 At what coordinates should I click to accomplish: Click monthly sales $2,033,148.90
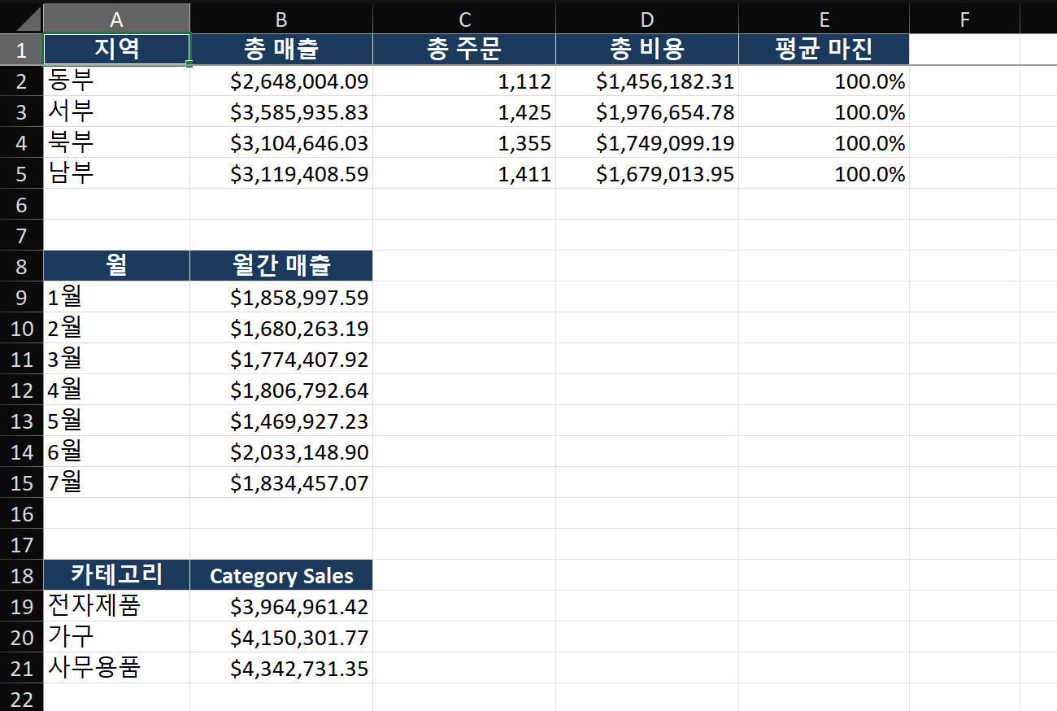point(281,451)
